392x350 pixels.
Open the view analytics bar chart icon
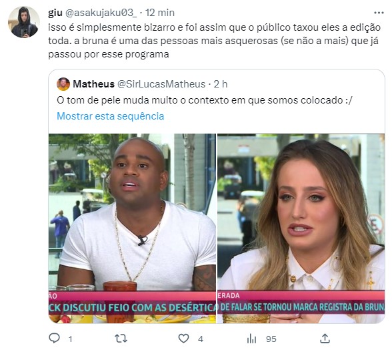click(251, 339)
